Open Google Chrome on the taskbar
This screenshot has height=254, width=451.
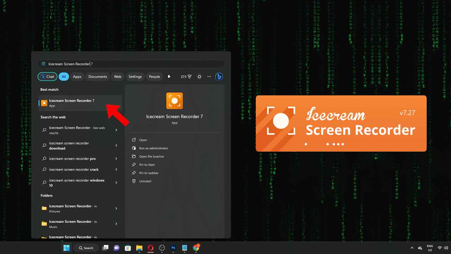pyautogui.click(x=196, y=248)
